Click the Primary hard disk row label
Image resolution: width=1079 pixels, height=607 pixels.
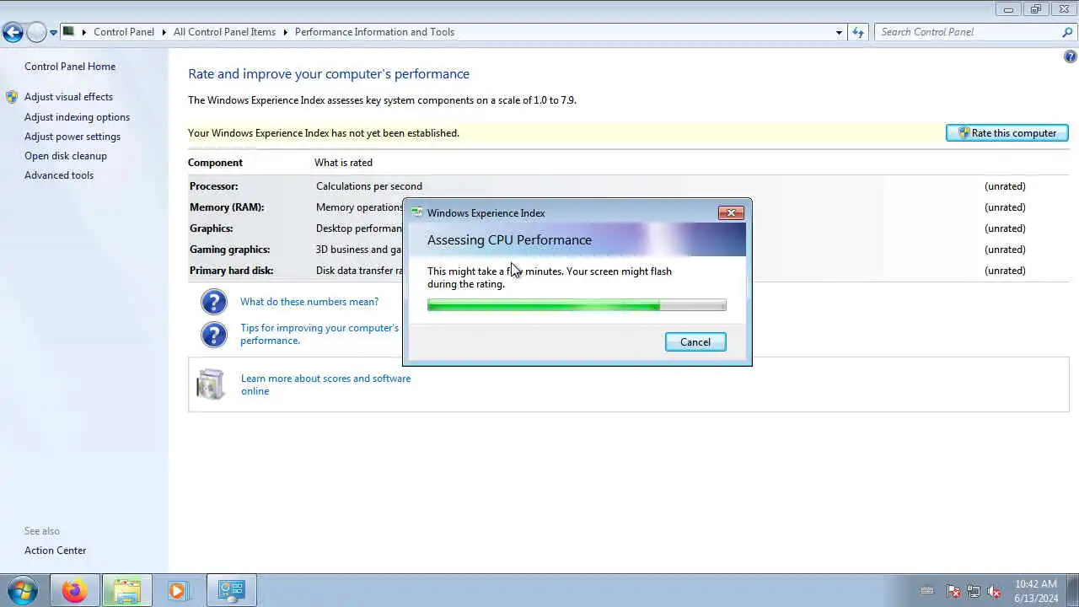232,271
